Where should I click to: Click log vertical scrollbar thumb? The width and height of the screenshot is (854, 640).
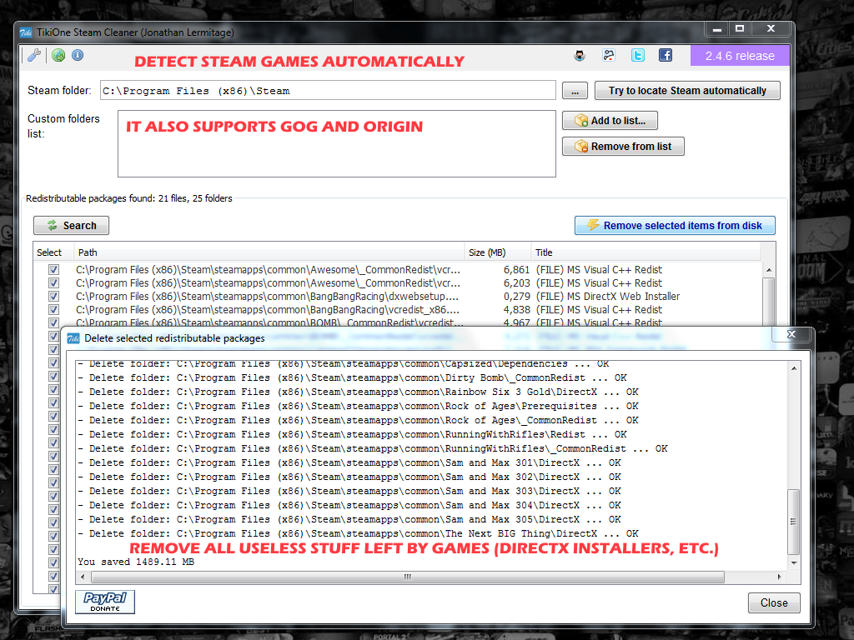(794, 522)
